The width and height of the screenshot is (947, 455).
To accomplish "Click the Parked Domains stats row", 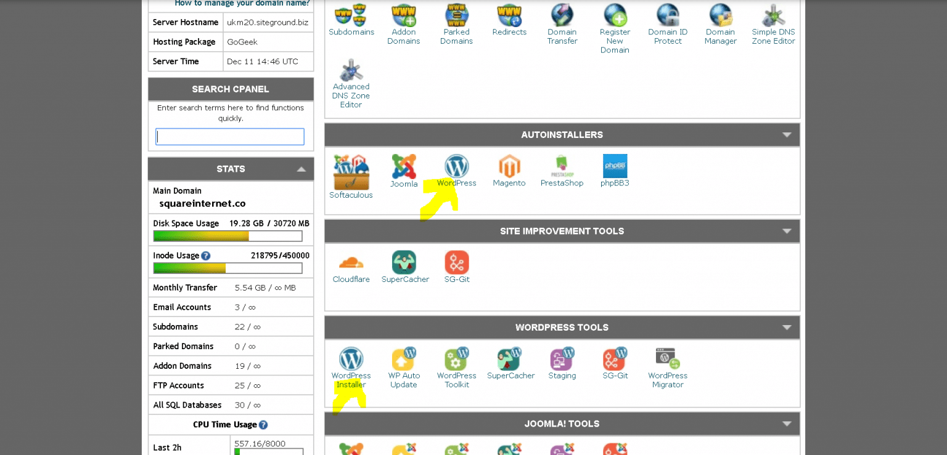I will pyautogui.click(x=231, y=347).
